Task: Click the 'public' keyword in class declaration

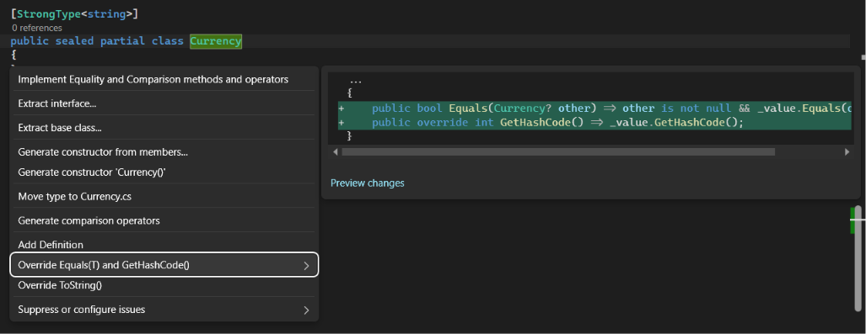Action: pyautogui.click(x=30, y=41)
